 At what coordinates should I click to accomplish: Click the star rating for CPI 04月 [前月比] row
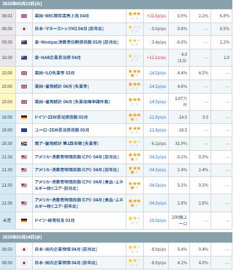pos(134,157)
